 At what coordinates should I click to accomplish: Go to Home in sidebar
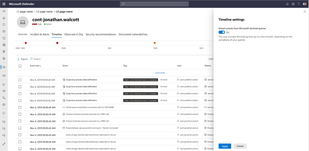[x=4, y=18]
